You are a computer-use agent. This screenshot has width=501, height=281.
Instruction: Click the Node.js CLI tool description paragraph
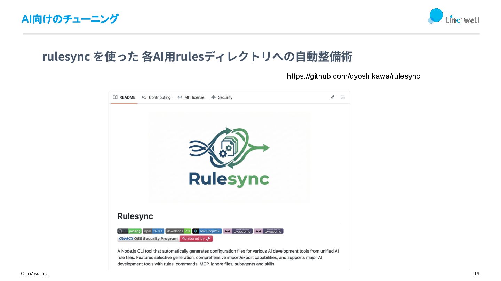click(228, 257)
